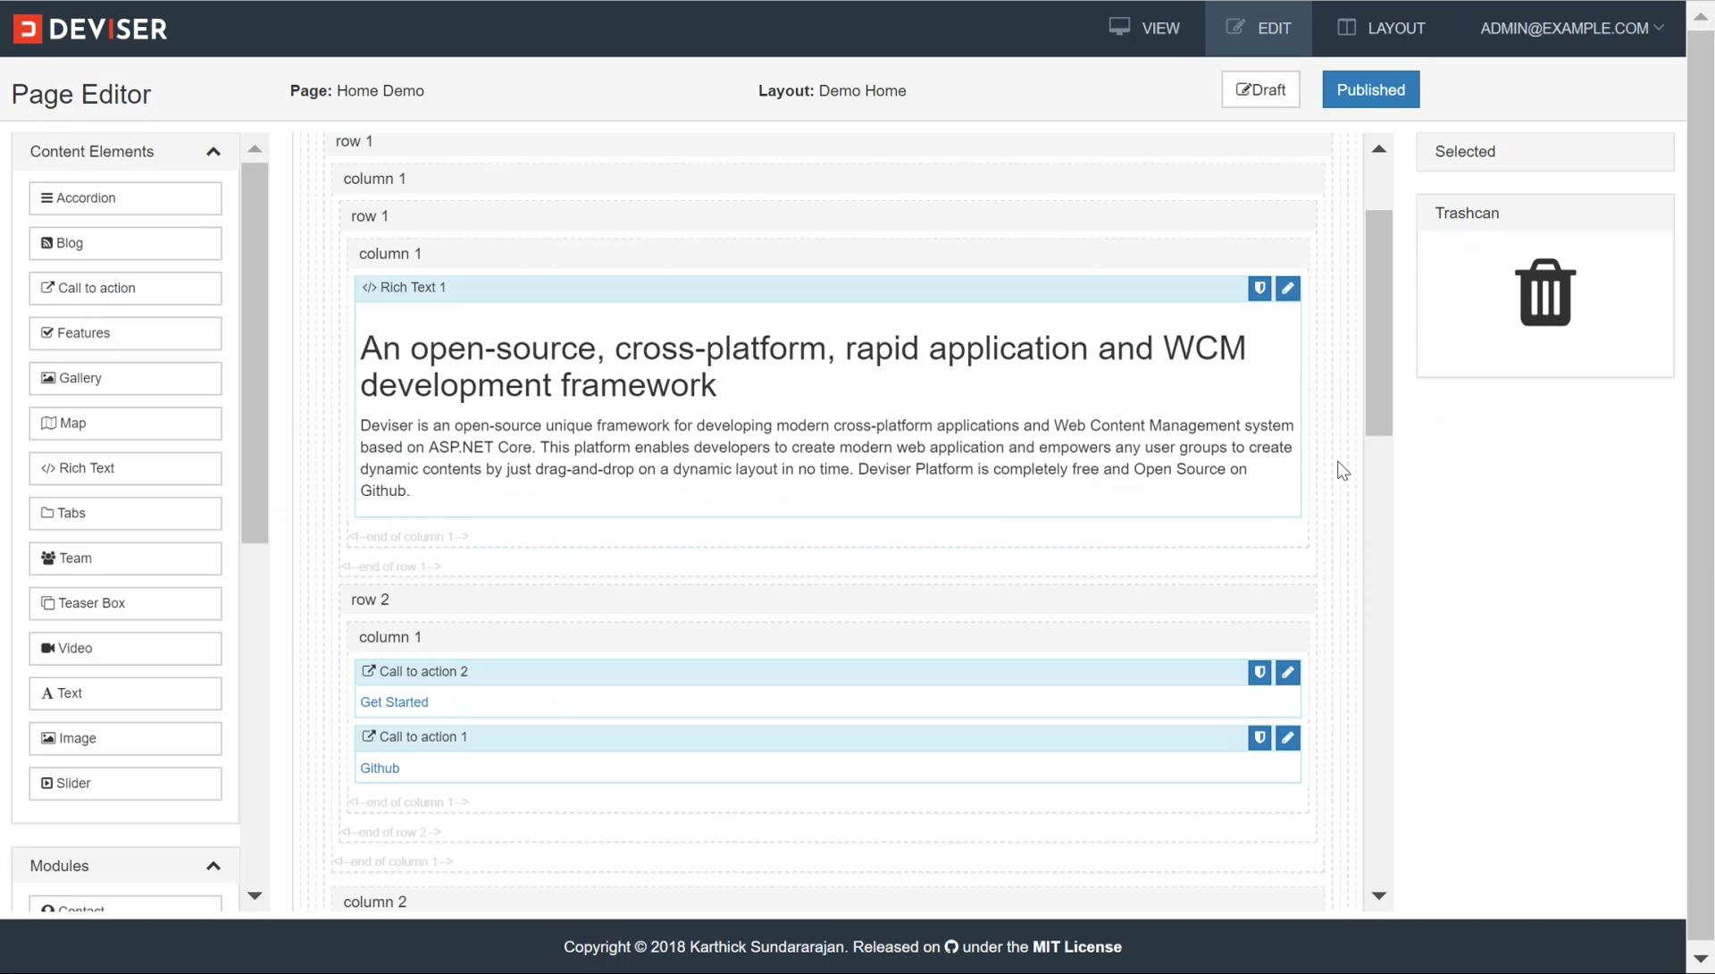Image resolution: width=1715 pixels, height=974 pixels.
Task: Pick the Gallery content element
Action: point(125,378)
